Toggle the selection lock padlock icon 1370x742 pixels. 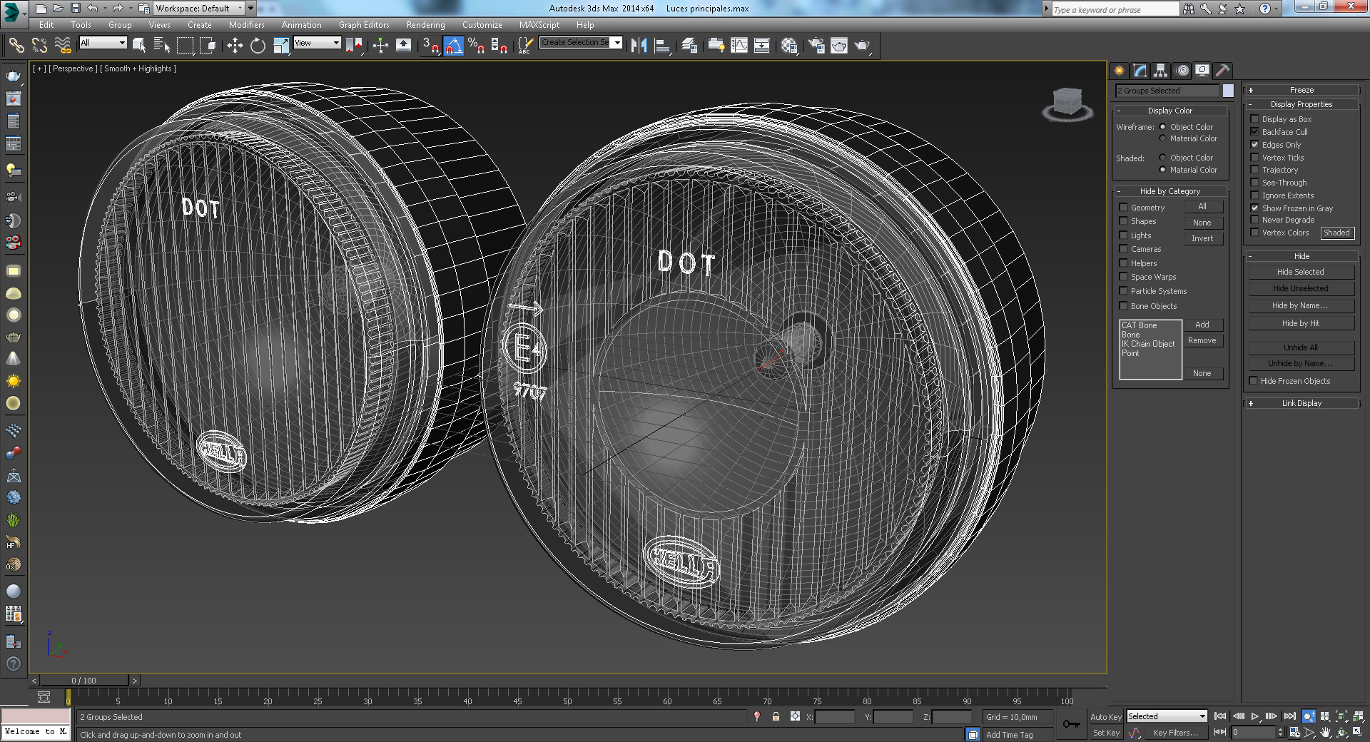[776, 716]
